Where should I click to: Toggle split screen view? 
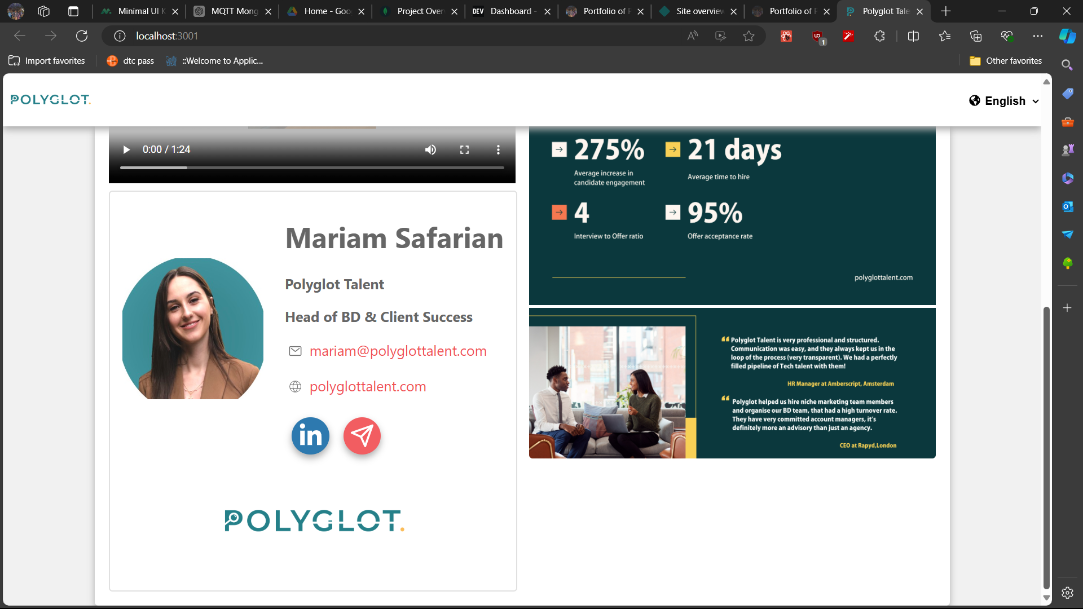(913, 36)
